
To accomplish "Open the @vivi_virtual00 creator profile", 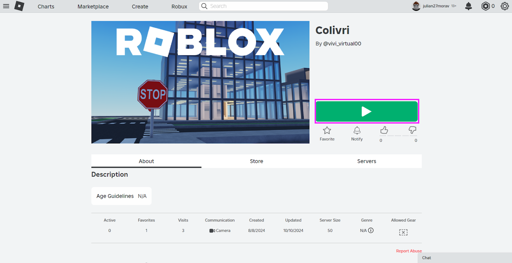I will tap(342, 44).
